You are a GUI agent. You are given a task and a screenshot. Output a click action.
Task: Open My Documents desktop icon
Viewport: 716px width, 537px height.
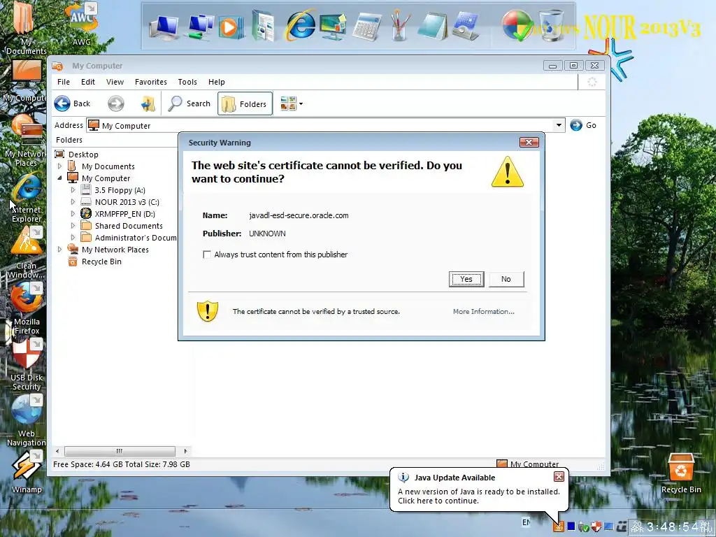click(25, 27)
